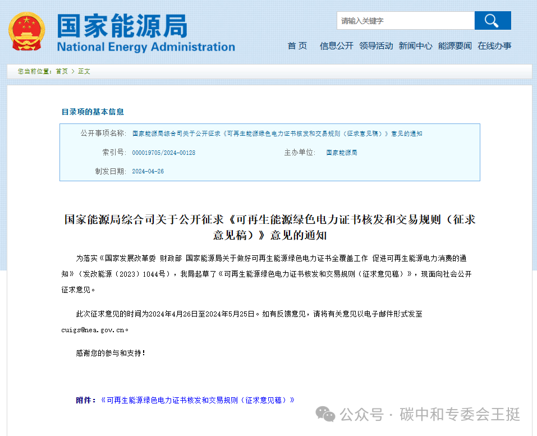Image resolution: width=537 pixels, height=436 pixels.
Task: Open the 首页 navigation menu item
Action: click(x=297, y=46)
